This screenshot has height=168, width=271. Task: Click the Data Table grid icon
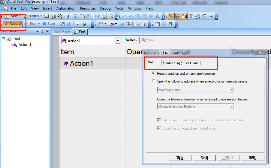(191, 16)
